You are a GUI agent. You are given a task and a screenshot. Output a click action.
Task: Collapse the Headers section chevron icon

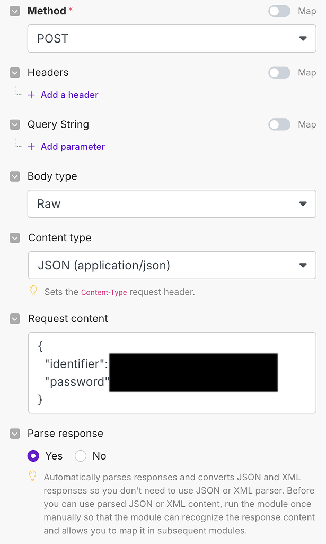point(15,73)
